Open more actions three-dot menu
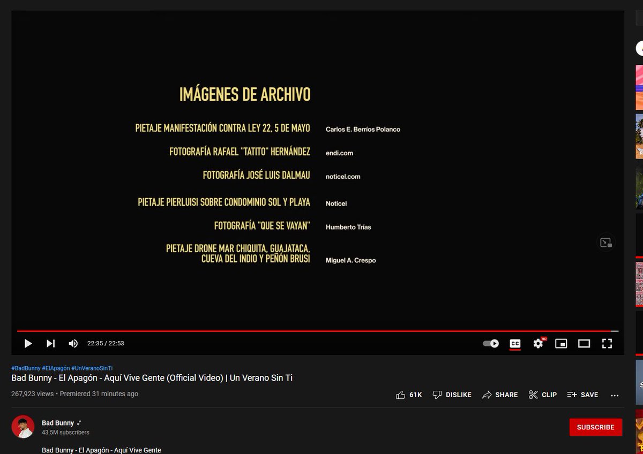 [x=615, y=395]
